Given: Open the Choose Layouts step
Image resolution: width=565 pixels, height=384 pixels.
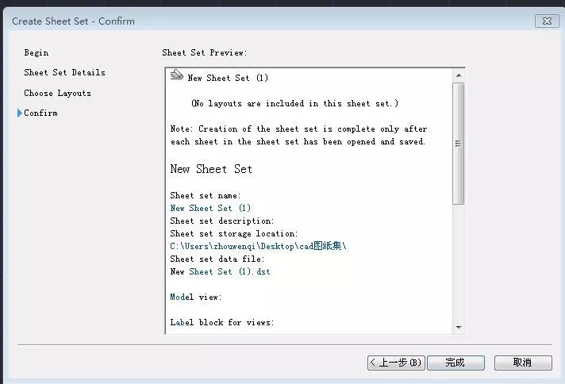Looking at the screenshot, I should 57,94.
